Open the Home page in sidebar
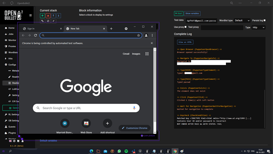 10,28
